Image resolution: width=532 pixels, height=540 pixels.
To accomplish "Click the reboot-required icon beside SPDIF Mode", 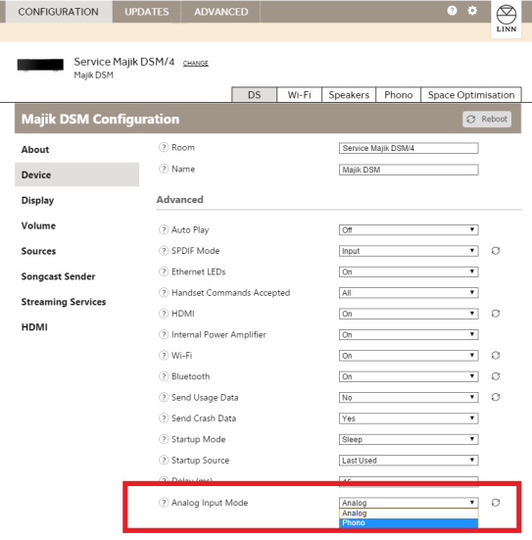I will click(x=496, y=251).
